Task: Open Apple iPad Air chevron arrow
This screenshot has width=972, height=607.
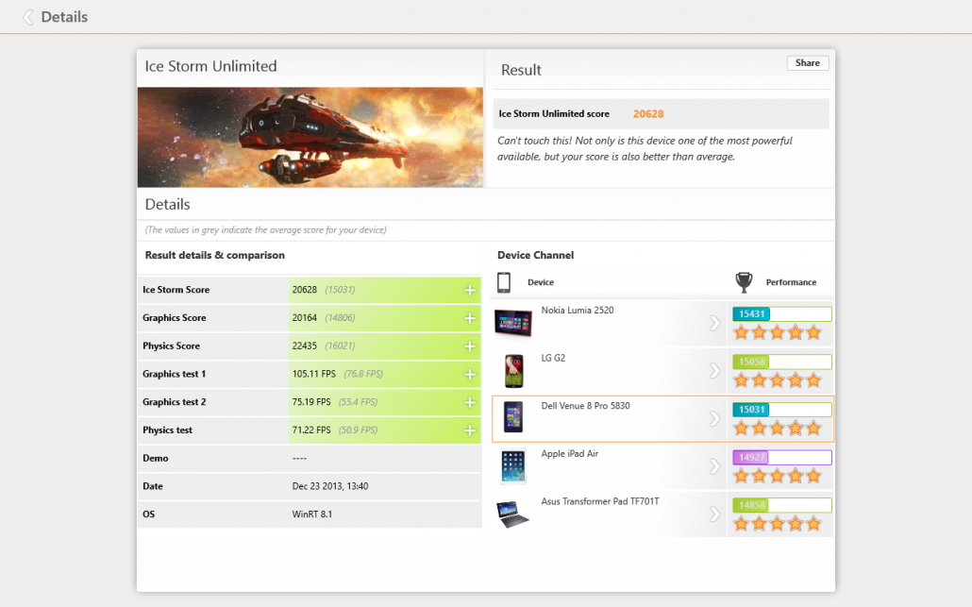Action: (714, 466)
